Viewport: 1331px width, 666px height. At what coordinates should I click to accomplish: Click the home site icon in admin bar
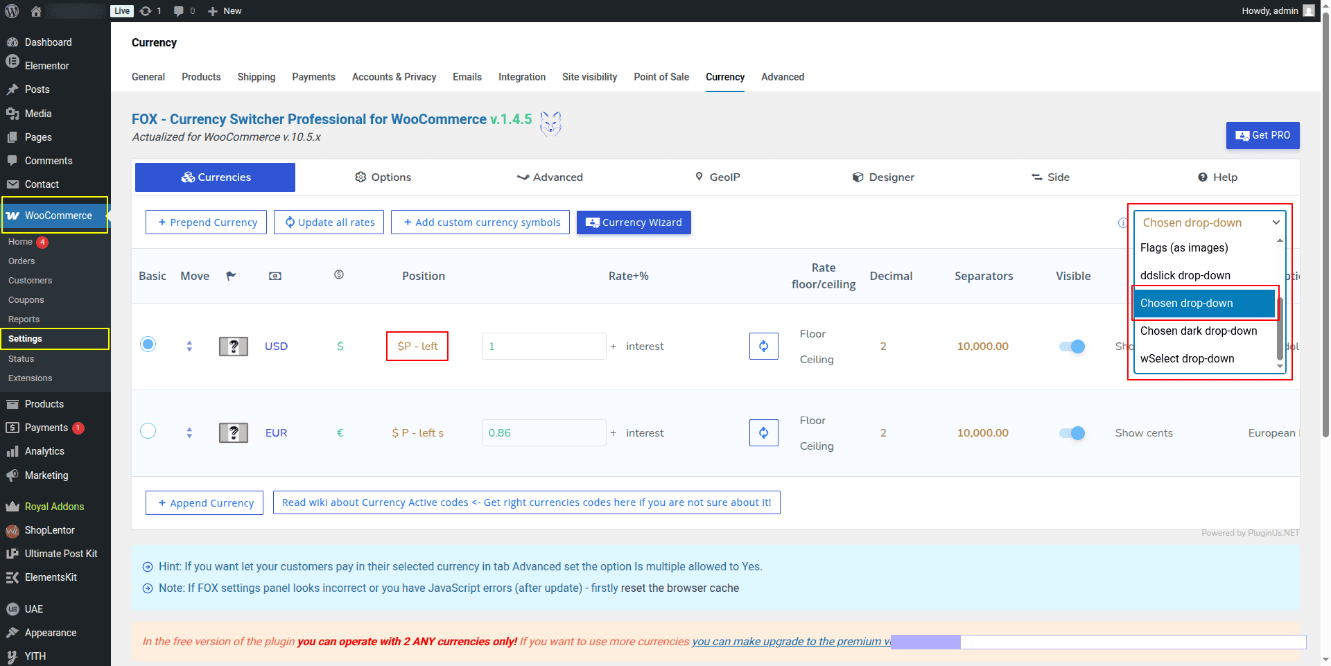pyautogui.click(x=36, y=11)
